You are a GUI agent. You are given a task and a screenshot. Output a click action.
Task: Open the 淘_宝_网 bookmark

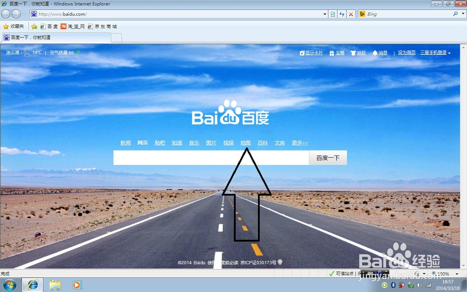(x=73, y=27)
